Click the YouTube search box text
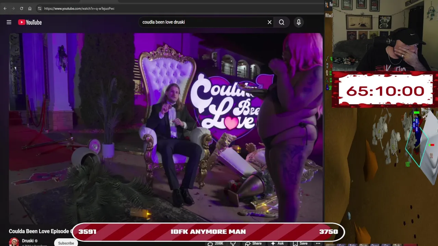 pos(164,22)
